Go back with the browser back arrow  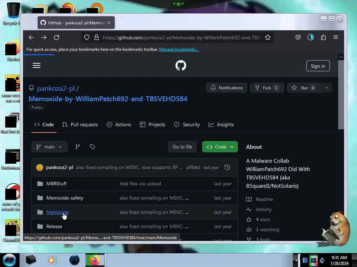31,38
